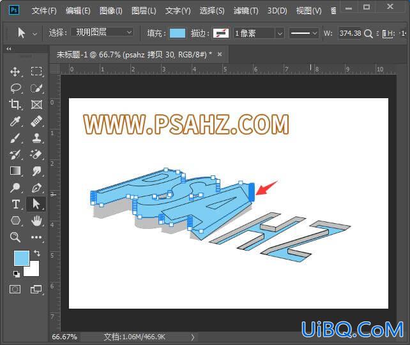The height and width of the screenshot is (345, 410).
Task: Collapse the toolbar with double-arrow
Action: click(9, 48)
